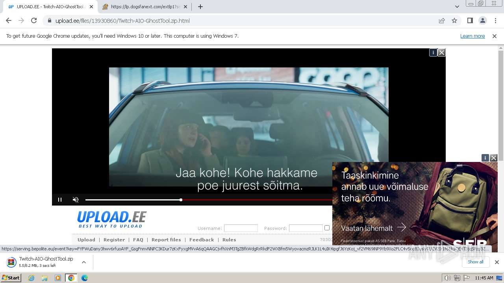Viewport: 504px width, 283px height.
Task: Share this page via the share icon
Action: point(442,20)
